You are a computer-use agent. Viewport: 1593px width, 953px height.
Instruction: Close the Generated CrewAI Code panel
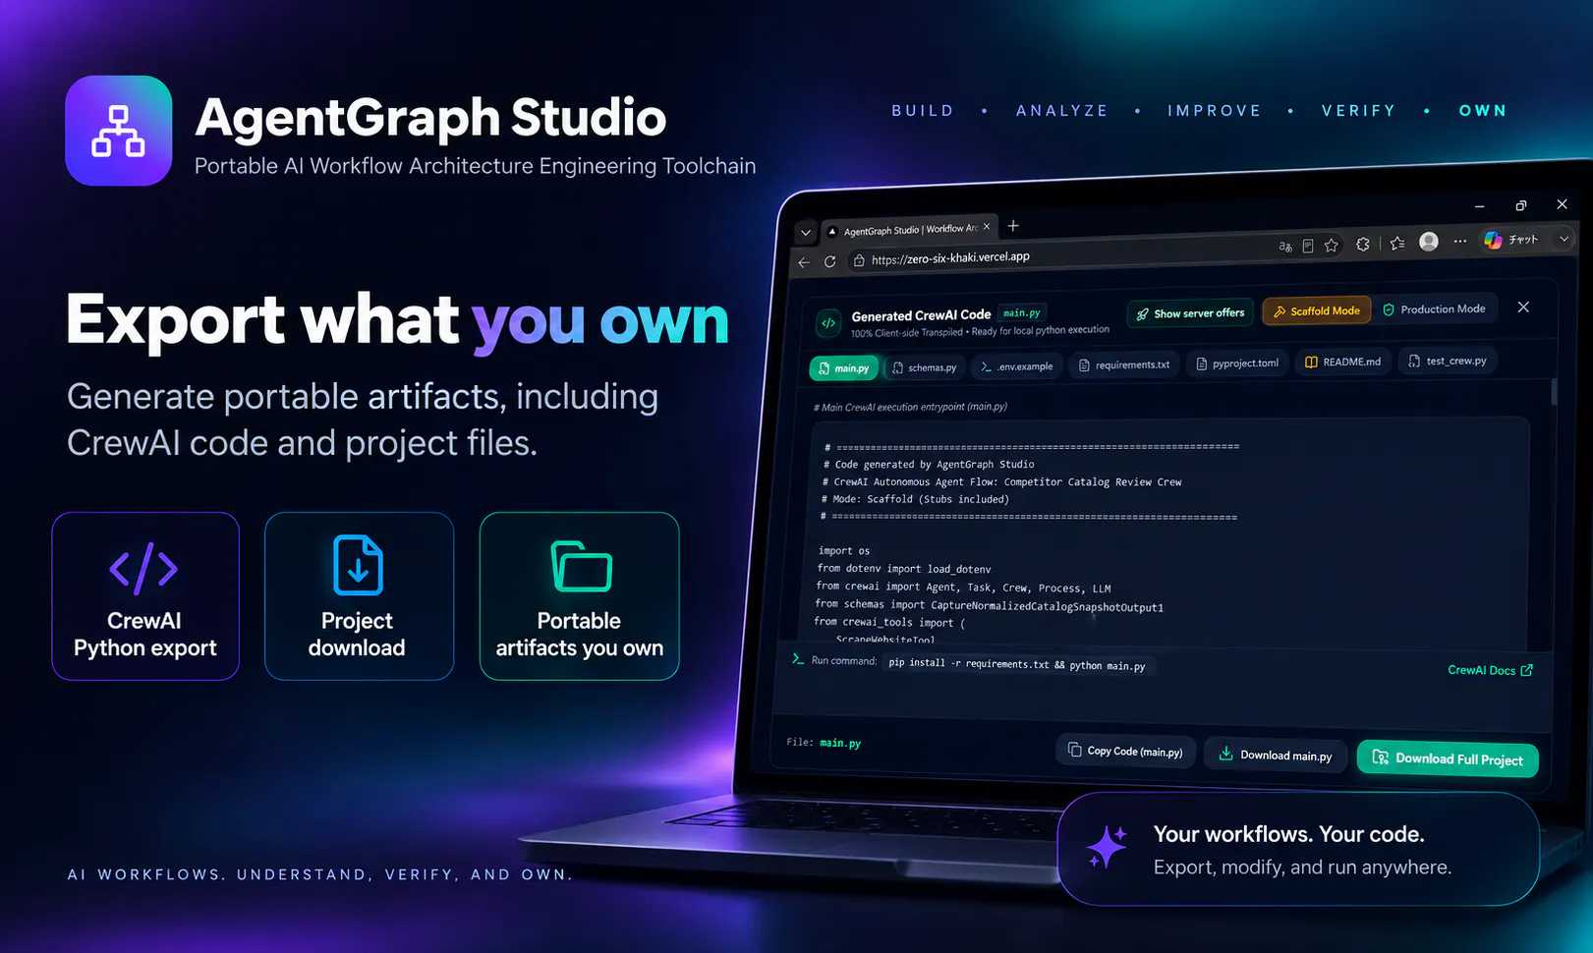(x=1523, y=308)
